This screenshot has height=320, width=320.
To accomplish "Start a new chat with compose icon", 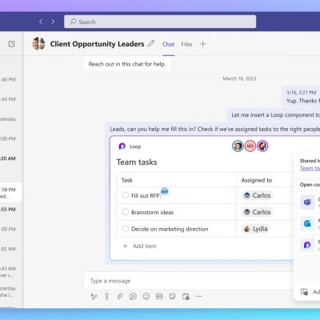I will click(x=11, y=44).
